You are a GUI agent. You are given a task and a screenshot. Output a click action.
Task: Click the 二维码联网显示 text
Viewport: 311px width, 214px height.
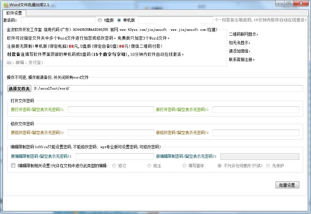click(243, 34)
